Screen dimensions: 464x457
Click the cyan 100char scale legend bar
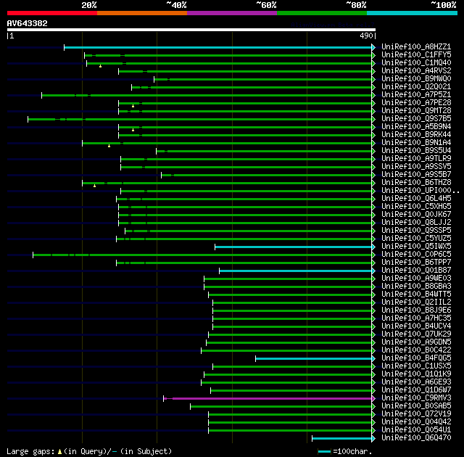[324, 451]
